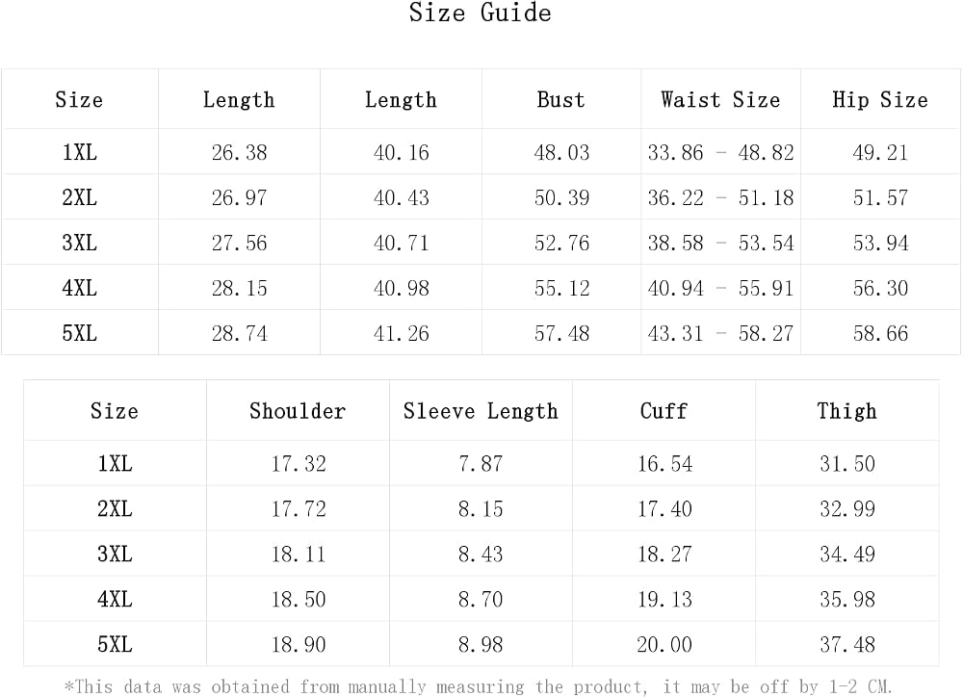The height and width of the screenshot is (697, 963).
Task: Click the 5XL hip size value 58.66
Action: [x=880, y=333]
